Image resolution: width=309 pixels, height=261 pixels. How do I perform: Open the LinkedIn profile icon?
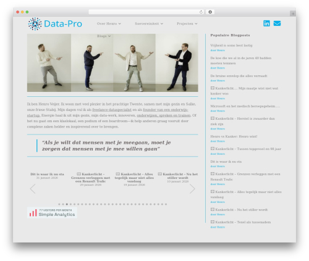click(x=266, y=23)
